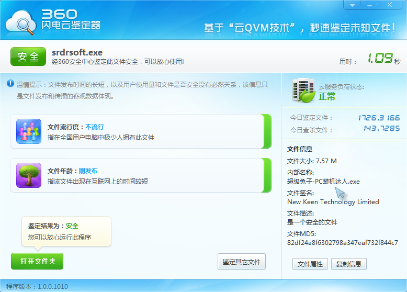The image size is (407, 292).
Task: Click the 360 cloud magnifier logo
Action: click(x=21, y=23)
